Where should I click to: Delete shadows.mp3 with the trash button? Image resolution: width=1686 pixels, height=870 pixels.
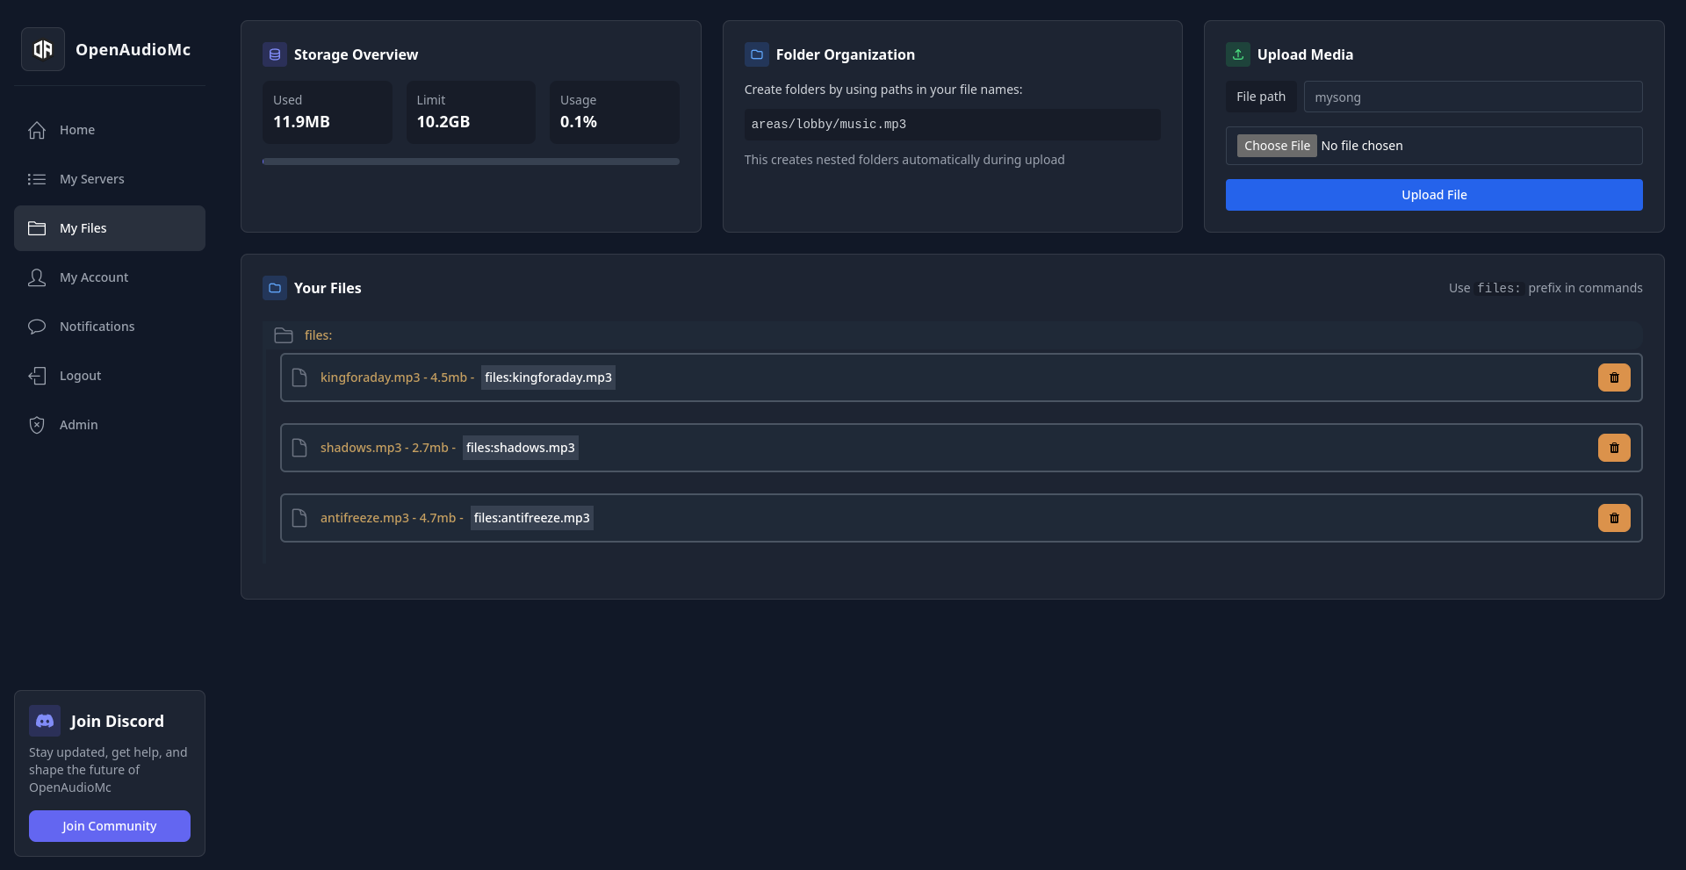click(x=1614, y=448)
